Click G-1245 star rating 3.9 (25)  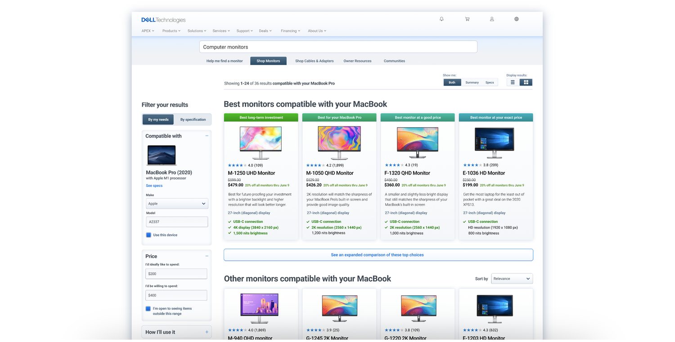coord(323,330)
